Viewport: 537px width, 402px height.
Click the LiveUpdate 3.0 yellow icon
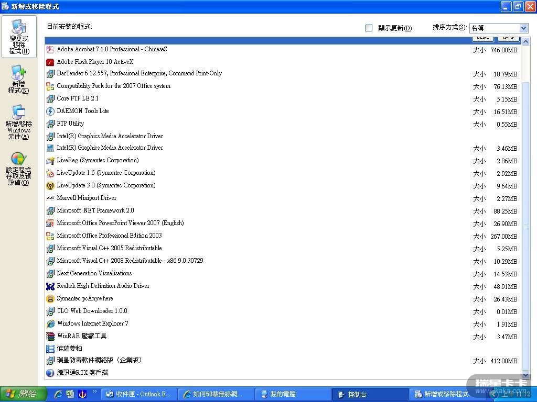[50, 186]
